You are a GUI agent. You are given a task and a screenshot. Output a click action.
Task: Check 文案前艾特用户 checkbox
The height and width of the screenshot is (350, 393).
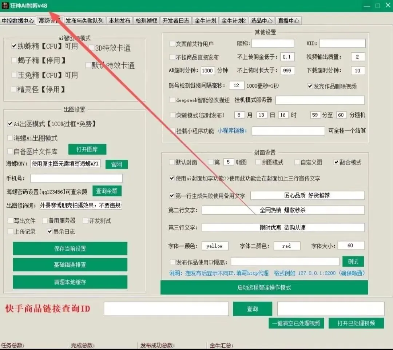click(x=172, y=44)
